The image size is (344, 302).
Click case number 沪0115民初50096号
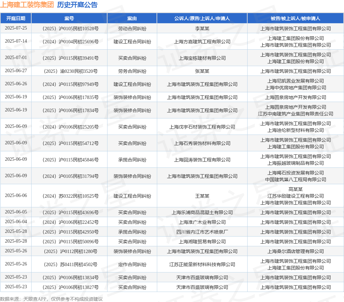coord(71,242)
